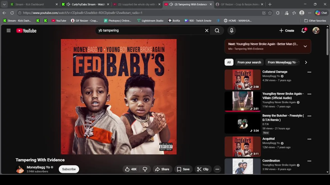
Task: Open options for Benny the Butcher video
Action: point(309,116)
